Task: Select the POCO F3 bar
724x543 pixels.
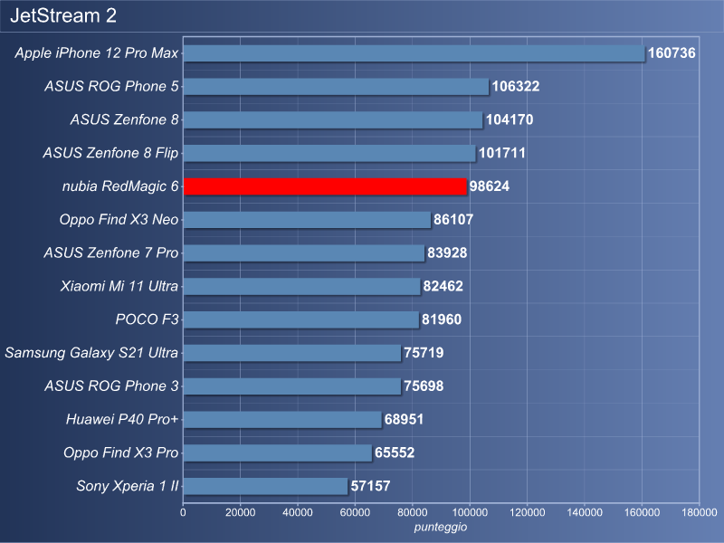Action: pyautogui.click(x=301, y=320)
